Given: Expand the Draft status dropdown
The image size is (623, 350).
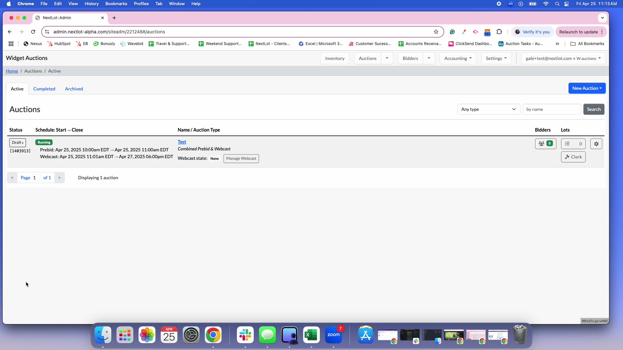Looking at the screenshot, I should point(18,143).
